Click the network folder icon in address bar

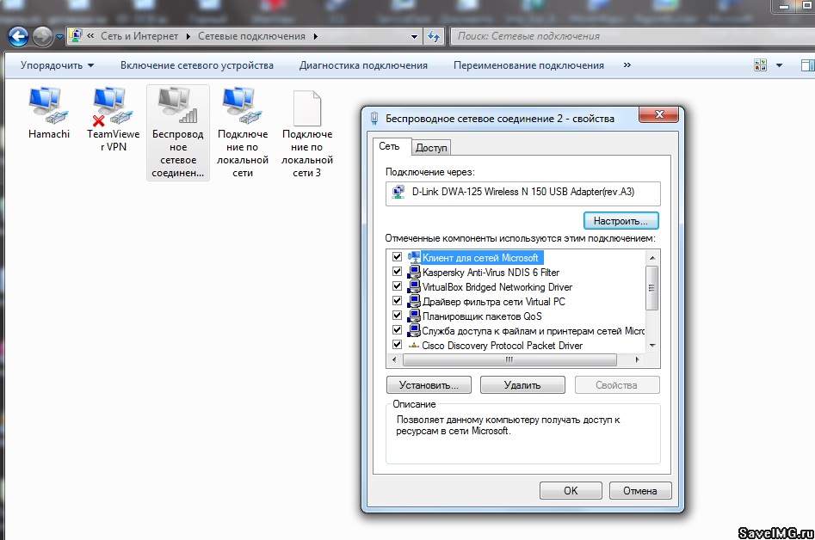(x=77, y=36)
